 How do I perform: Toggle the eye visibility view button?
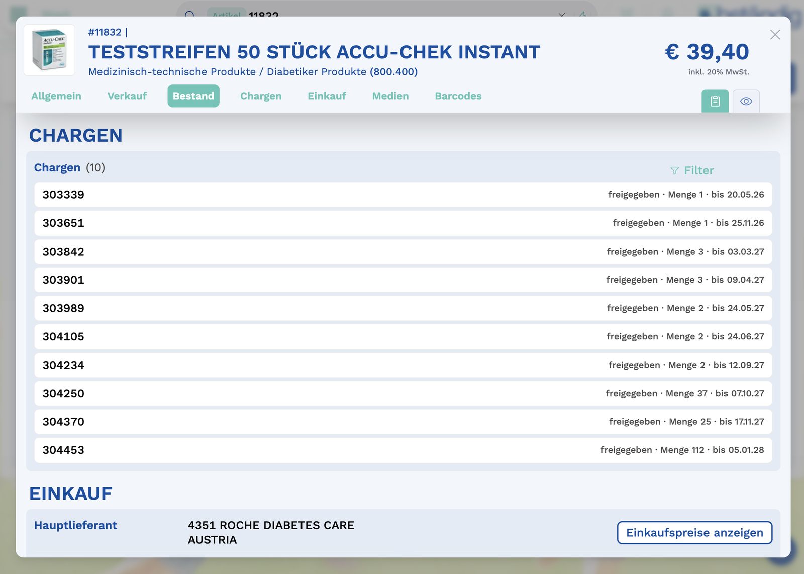pos(746,101)
